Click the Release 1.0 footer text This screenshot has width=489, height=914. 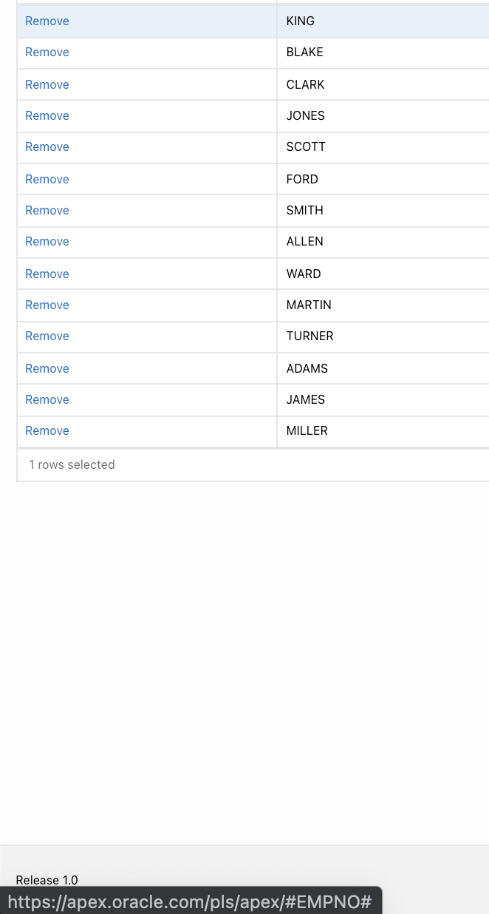pyautogui.click(x=47, y=880)
